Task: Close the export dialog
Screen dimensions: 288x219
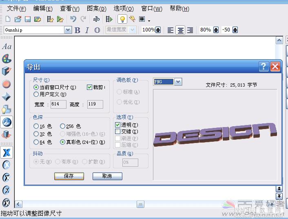Action: click(x=275, y=67)
